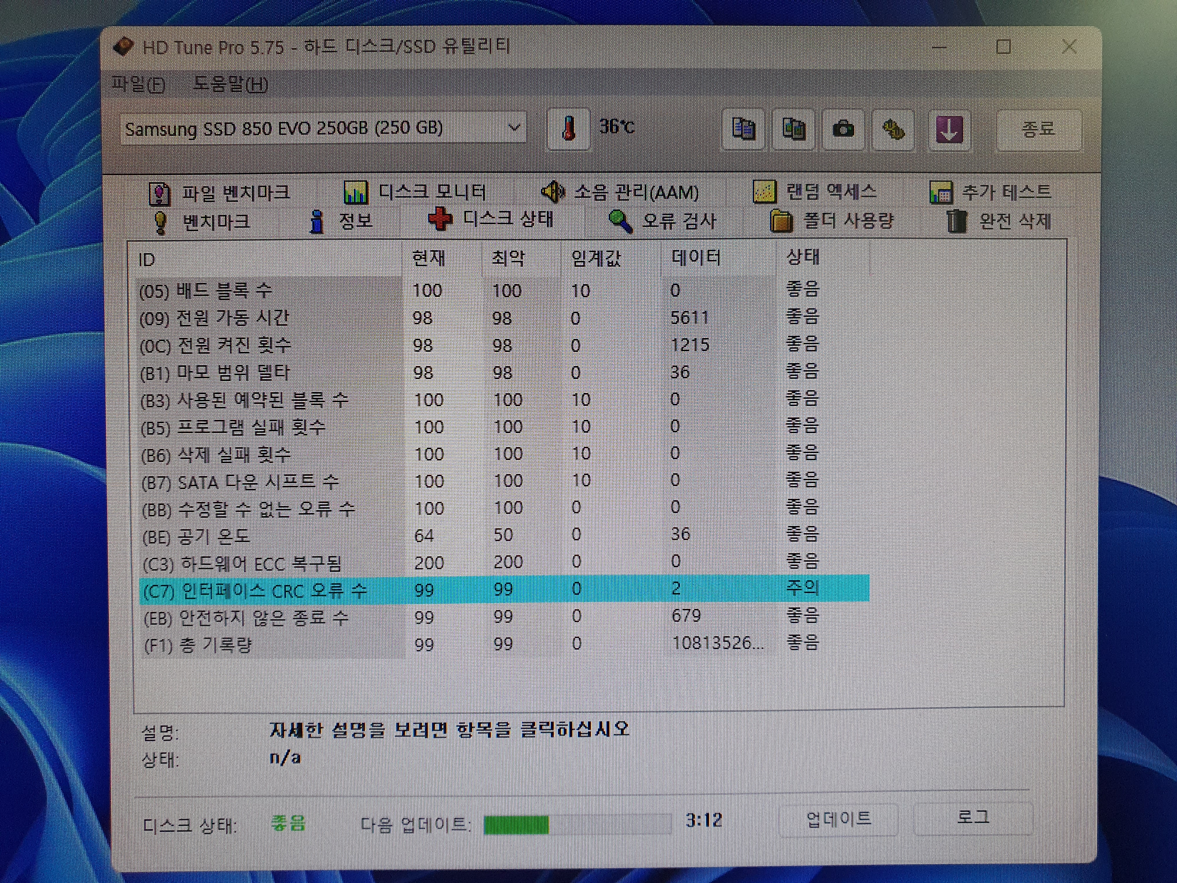The image size is (1177, 883).
Task: Open the 파일(F) menu
Action: (138, 85)
